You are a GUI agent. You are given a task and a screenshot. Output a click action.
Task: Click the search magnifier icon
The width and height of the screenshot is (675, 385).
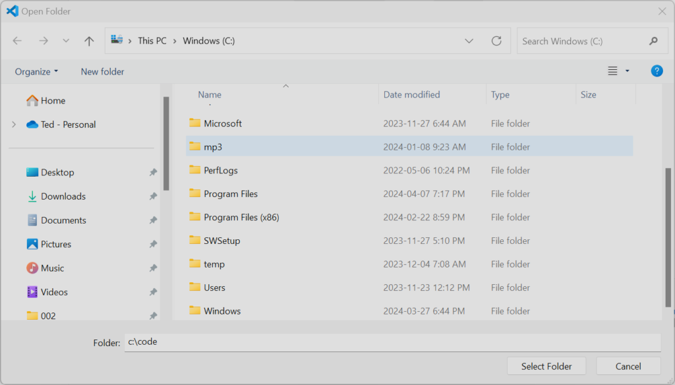click(653, 41)
